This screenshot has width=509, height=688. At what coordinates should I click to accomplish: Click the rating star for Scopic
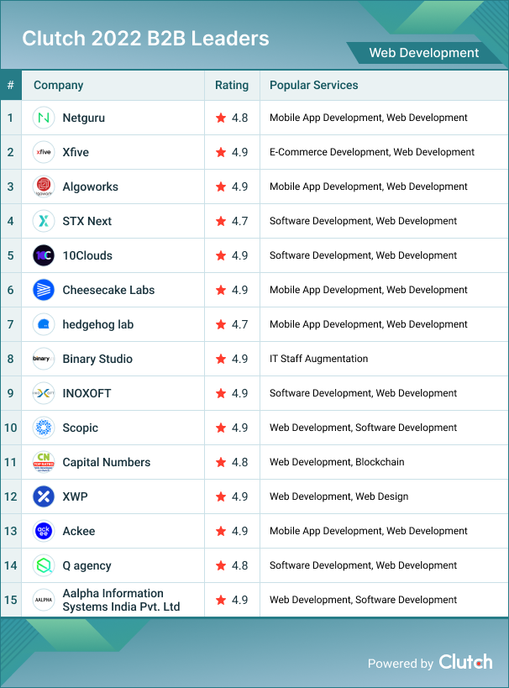(221, 428)
